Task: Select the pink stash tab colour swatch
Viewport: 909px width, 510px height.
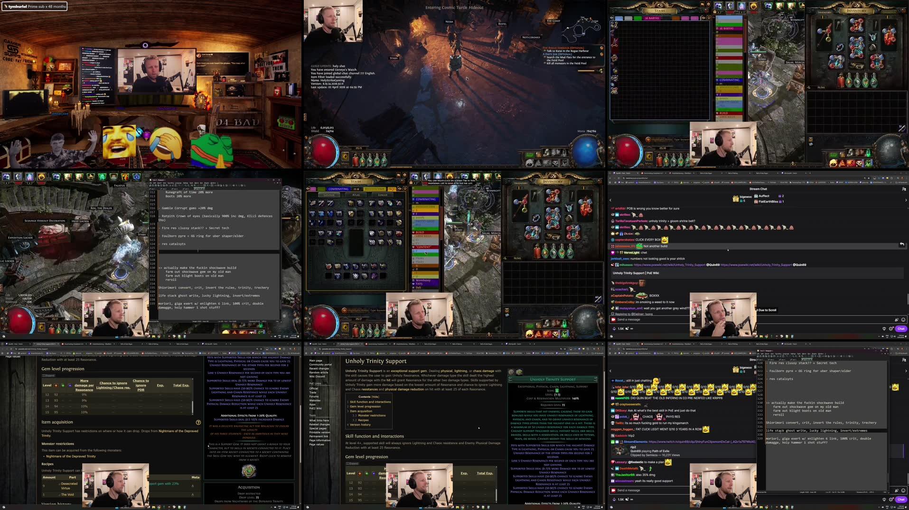Action: click(314, 189)
